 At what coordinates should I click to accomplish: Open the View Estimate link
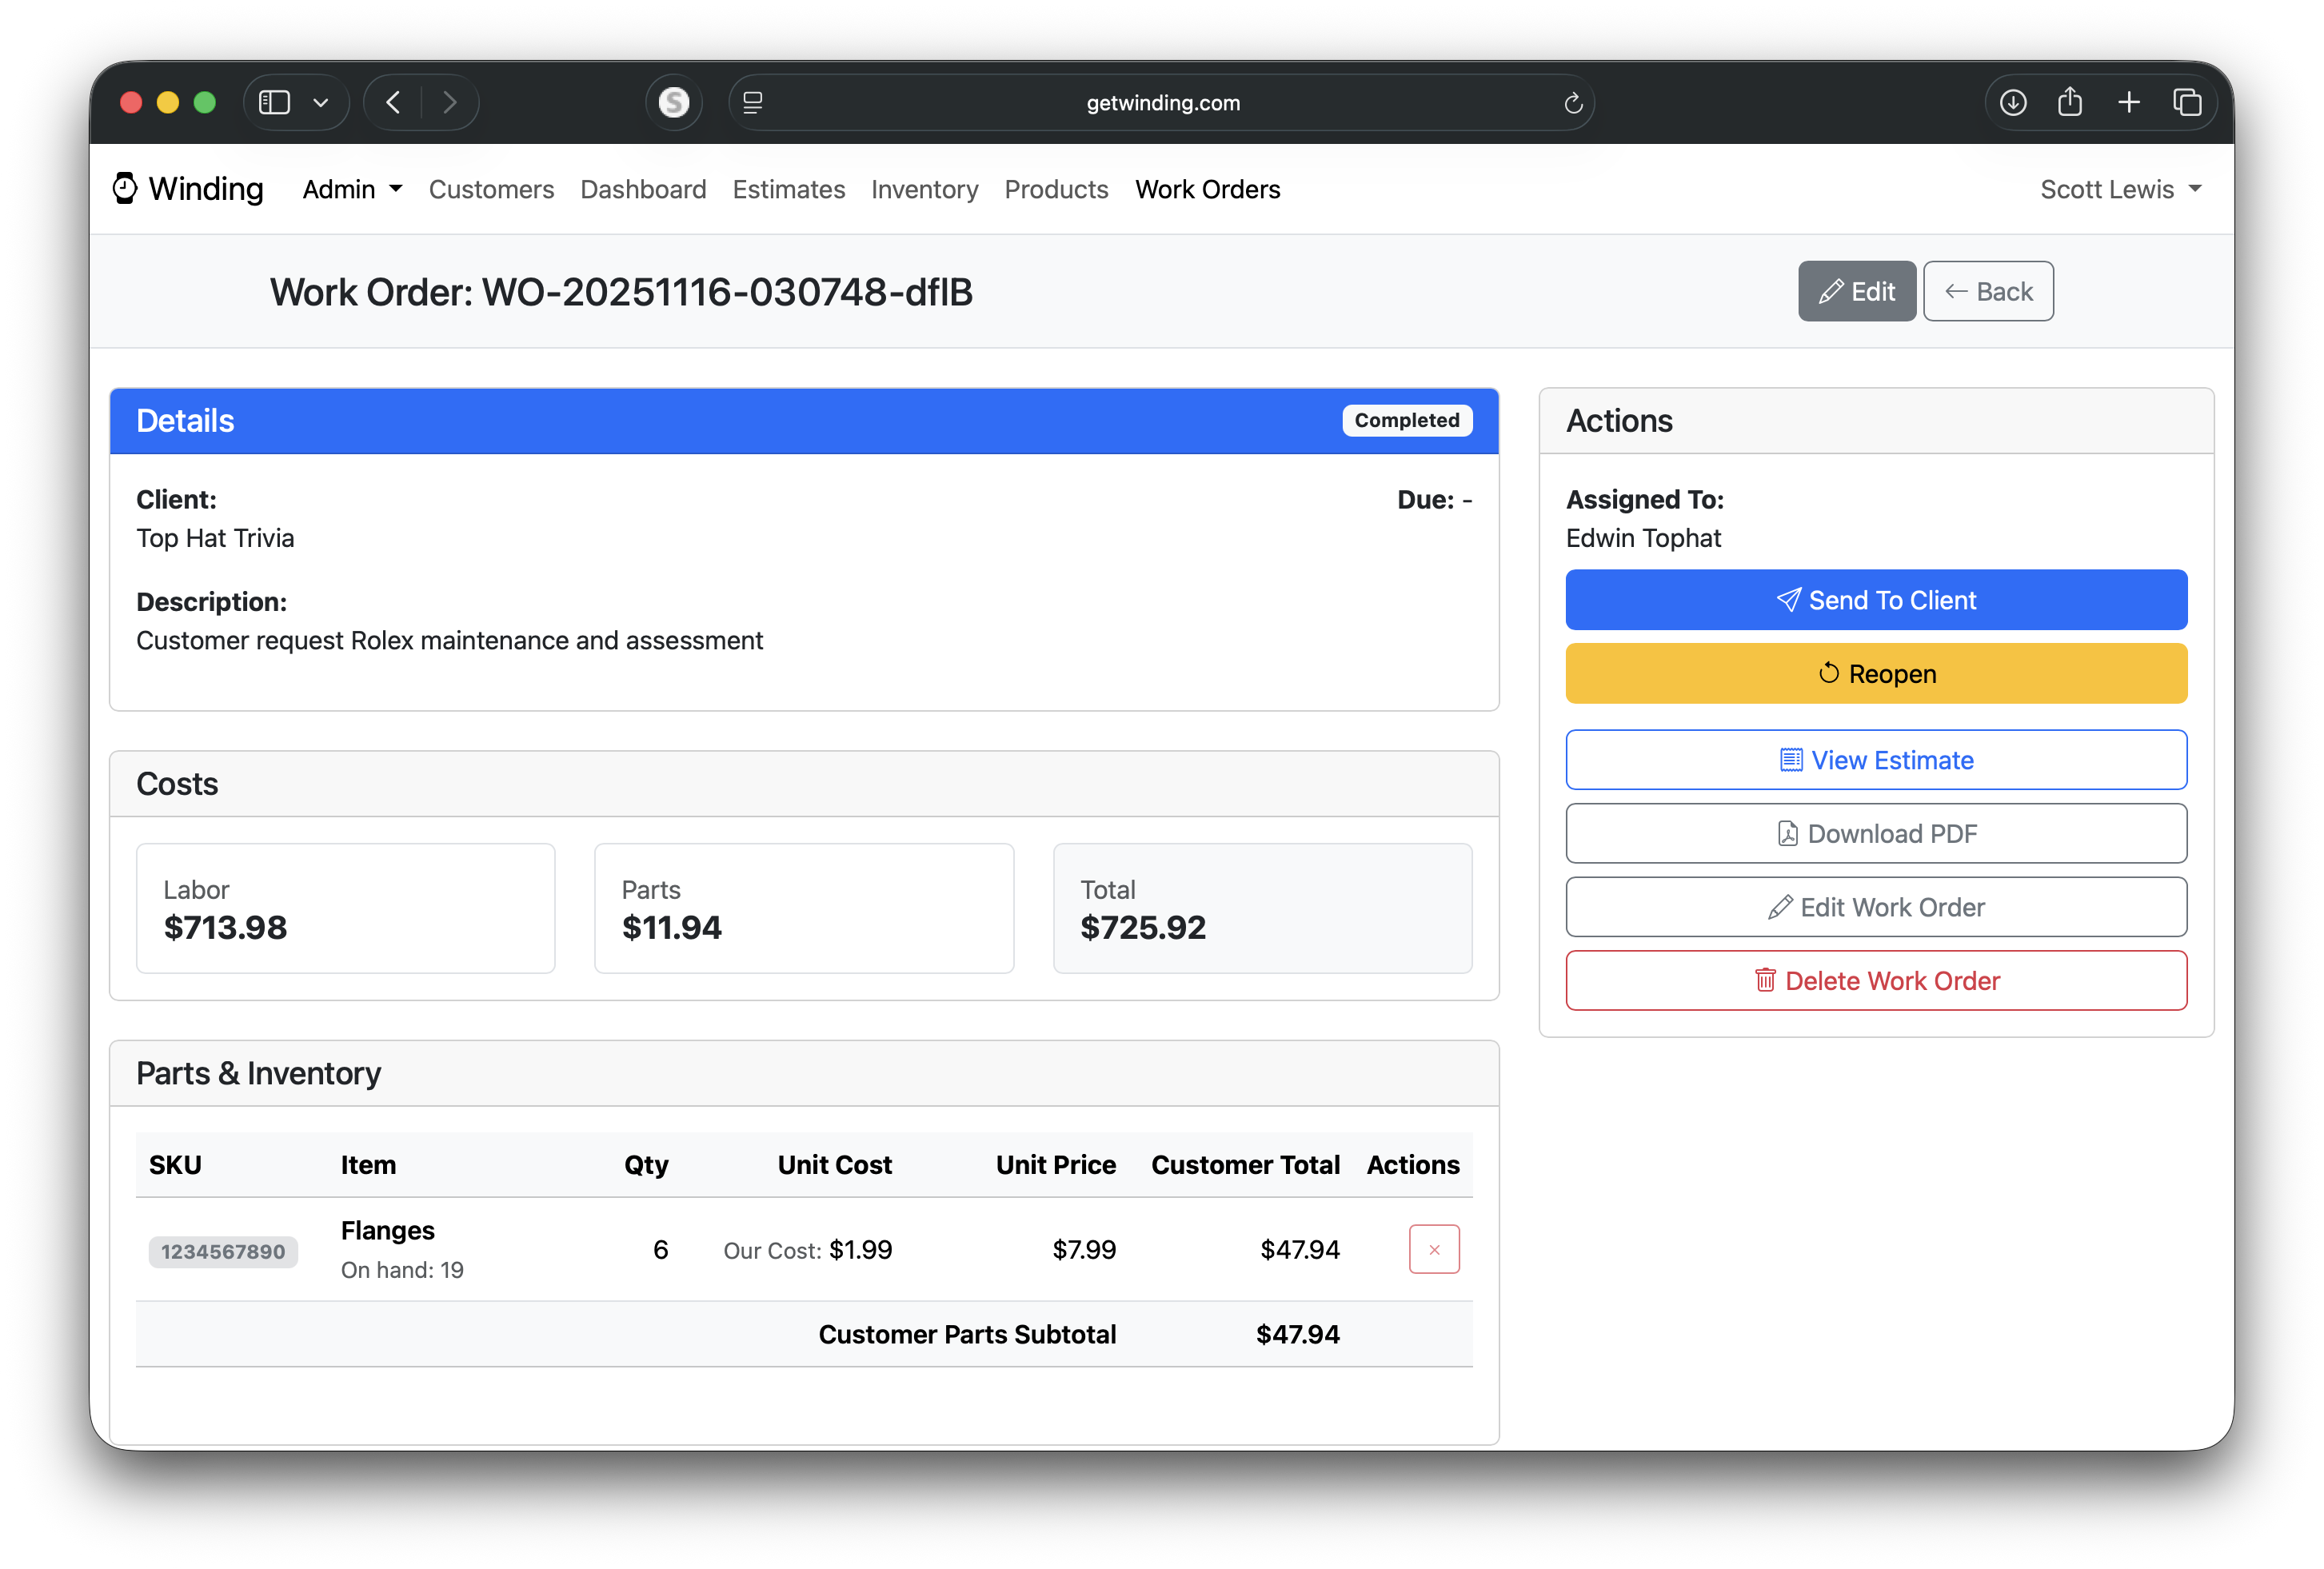1876,759
